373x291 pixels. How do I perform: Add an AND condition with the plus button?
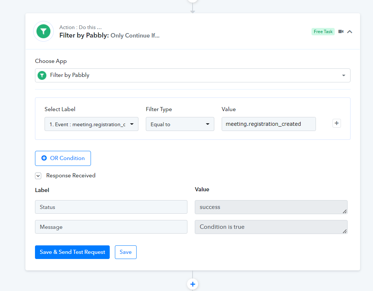pyautogui.click(x=337, y=123)
